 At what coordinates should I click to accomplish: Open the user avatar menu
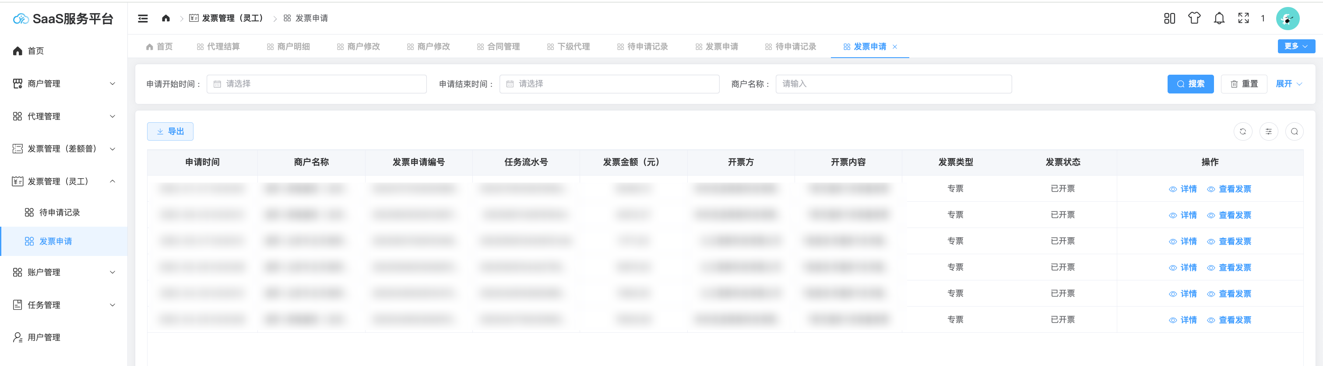[x=1287, y=19]
